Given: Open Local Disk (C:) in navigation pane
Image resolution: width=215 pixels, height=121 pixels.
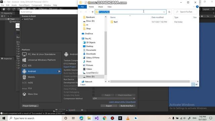Looking at the screenshot, I should (92, 73).
